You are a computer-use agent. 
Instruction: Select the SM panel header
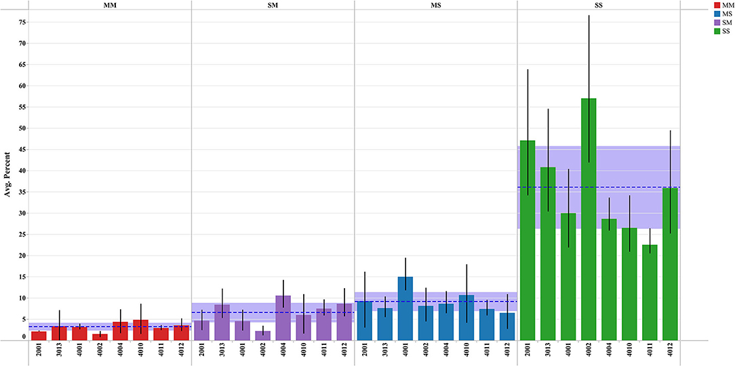click(x=273, y=4)
